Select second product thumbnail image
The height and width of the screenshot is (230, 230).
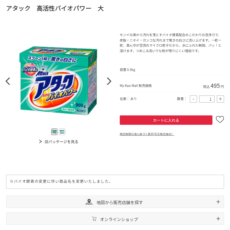click(62, 132)
